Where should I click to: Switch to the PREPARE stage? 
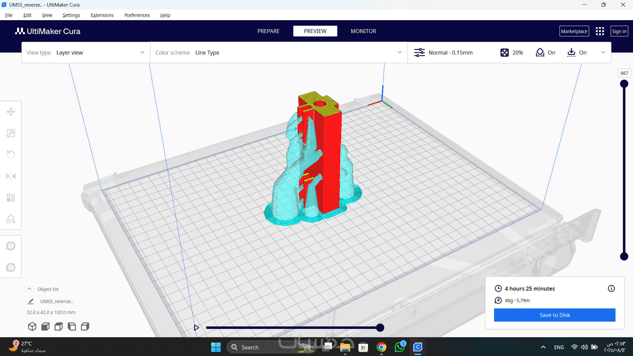[x=269, y=31]
